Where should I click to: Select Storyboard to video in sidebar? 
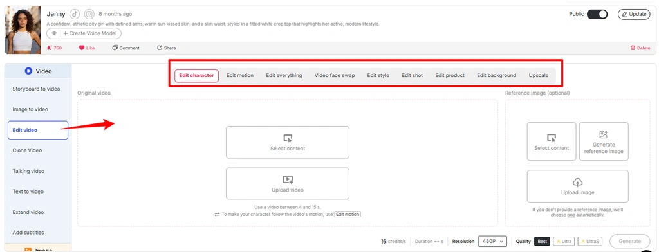click(36, 89)
